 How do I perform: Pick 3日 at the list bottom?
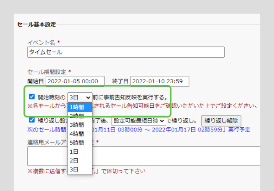click(80, 169)
